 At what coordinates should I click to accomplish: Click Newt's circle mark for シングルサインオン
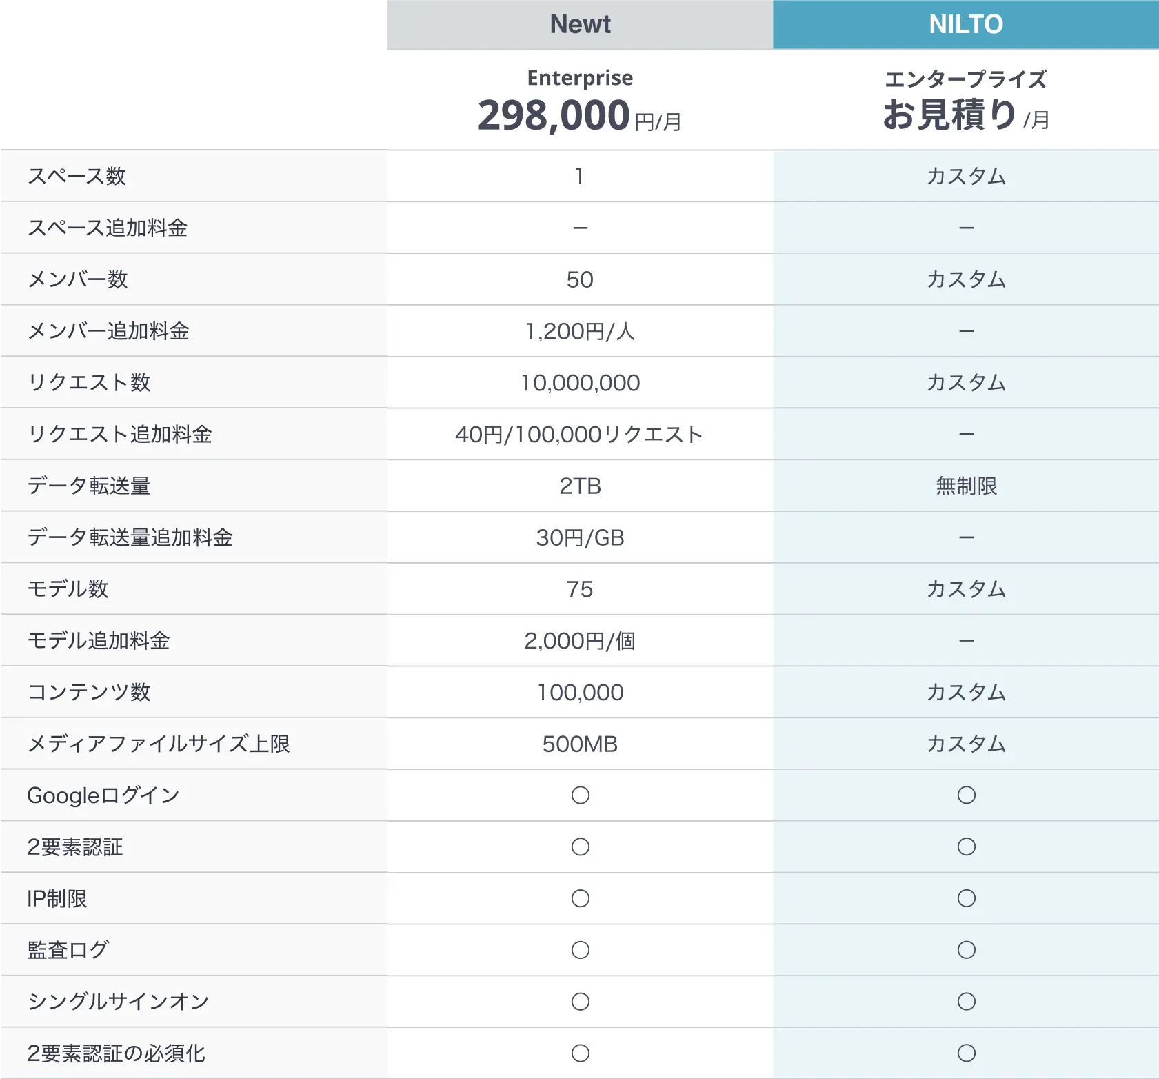click(581, 1002)
